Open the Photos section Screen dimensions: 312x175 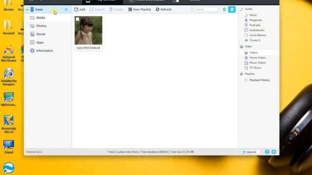tap(41, 26)
